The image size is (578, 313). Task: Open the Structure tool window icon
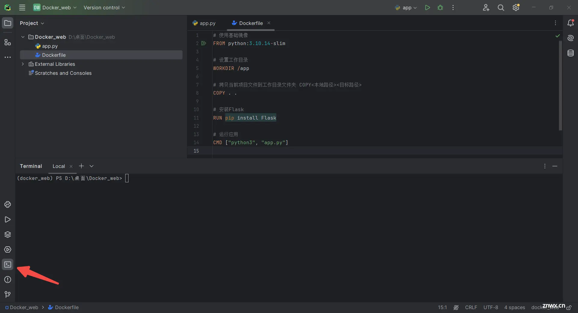pos(8,42)
